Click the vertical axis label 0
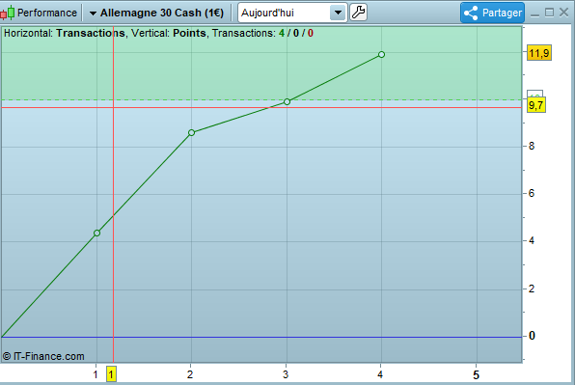 [x=532, y=336]
